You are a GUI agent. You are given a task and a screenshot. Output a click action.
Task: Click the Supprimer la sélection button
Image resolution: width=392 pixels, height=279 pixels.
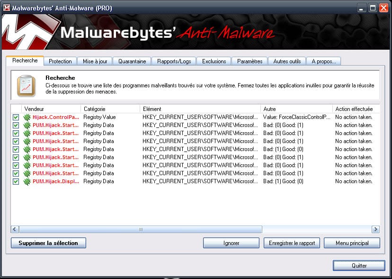[x=48, y=243]
